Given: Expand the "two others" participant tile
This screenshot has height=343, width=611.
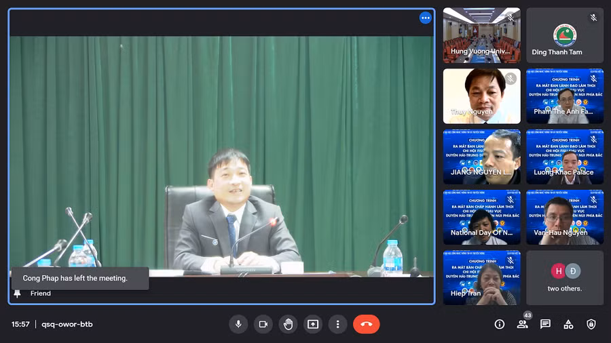Looking at the screenshot, I should click(565, 278).
